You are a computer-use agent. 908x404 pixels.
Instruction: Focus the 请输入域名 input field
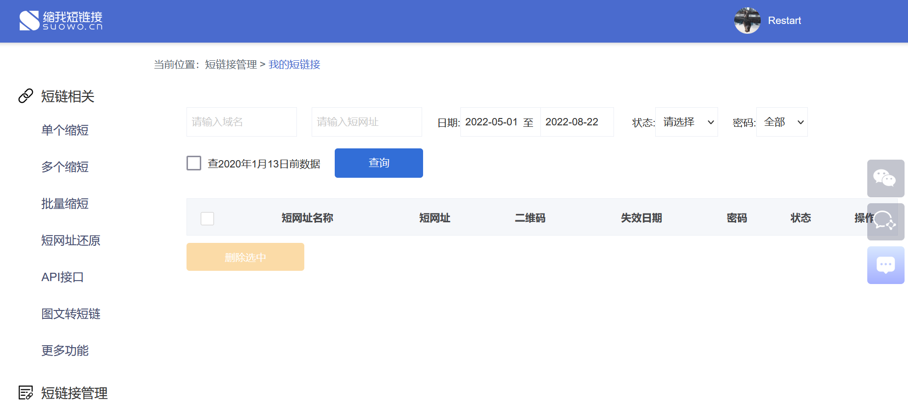[x=241, y=122]
